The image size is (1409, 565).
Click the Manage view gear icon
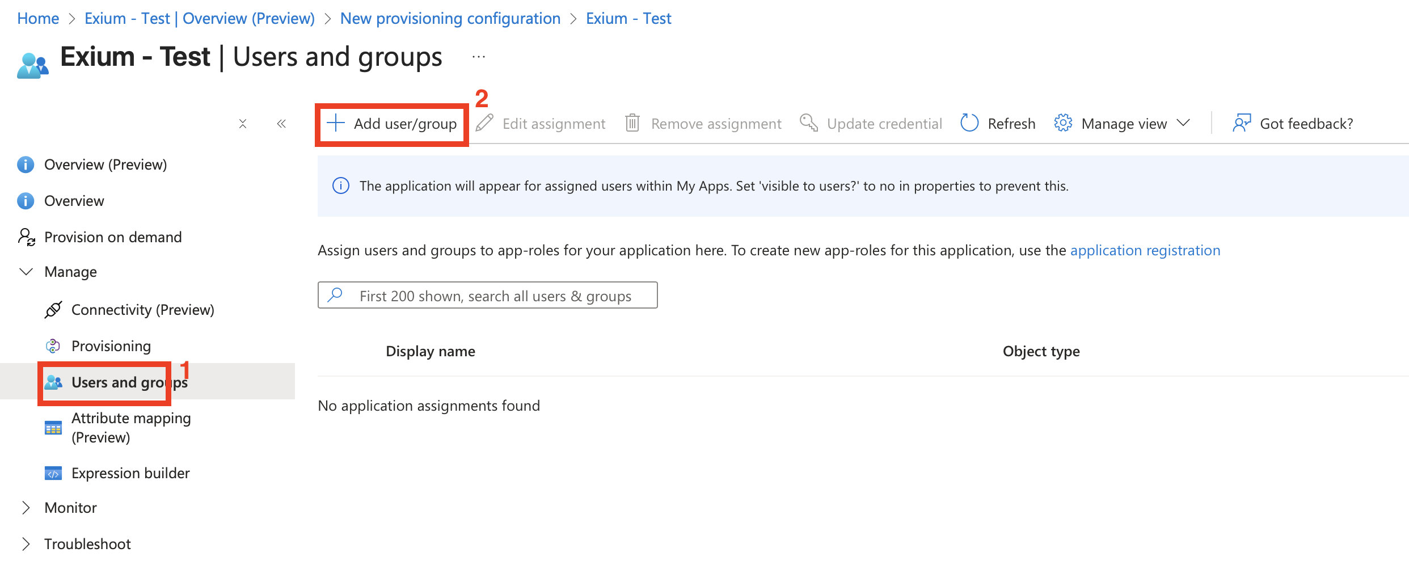(x=1063, y=123)
